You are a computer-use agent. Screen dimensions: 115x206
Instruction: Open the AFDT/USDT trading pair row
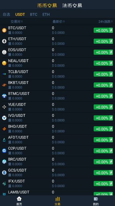(57, 140)
